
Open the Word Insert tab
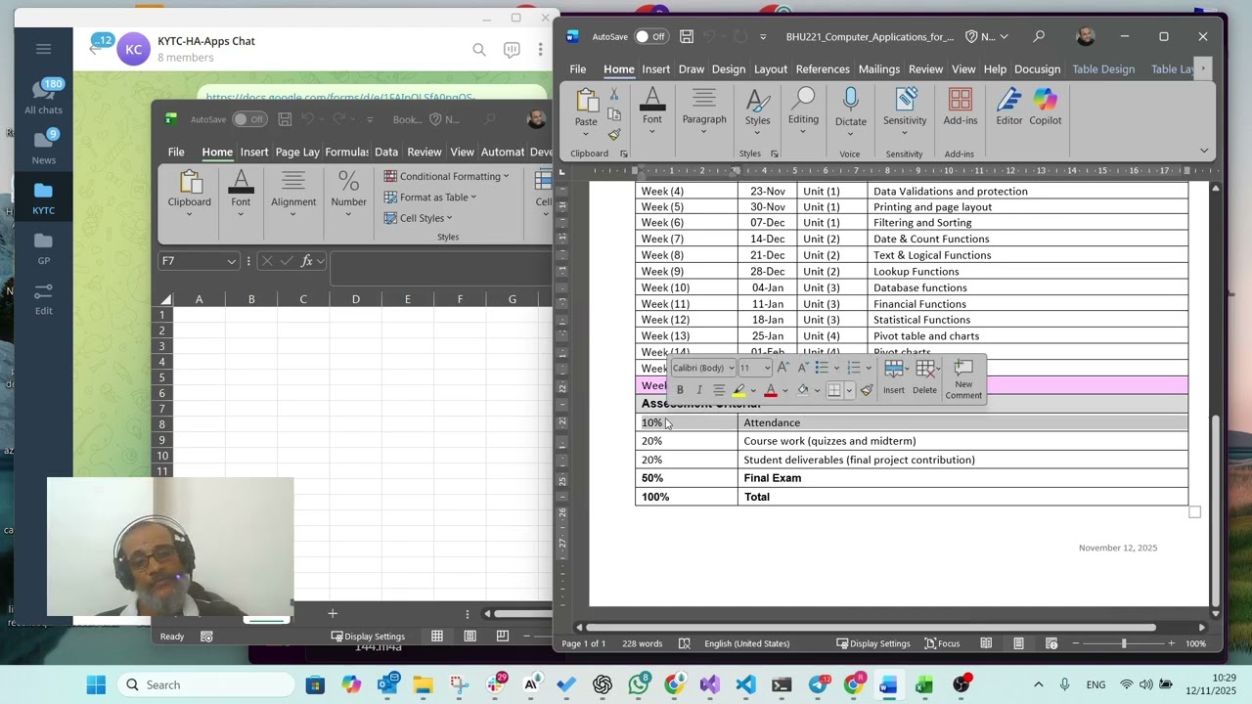pos(655,68)
